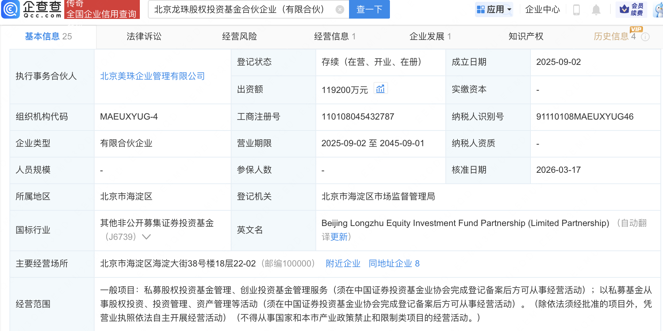
Task: Open the 企业中心 menu item
Action: click(x=543, y=9)
